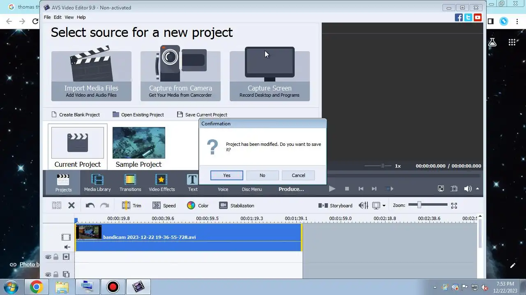Toggle visibility of the video overlay track

[48, 275]
